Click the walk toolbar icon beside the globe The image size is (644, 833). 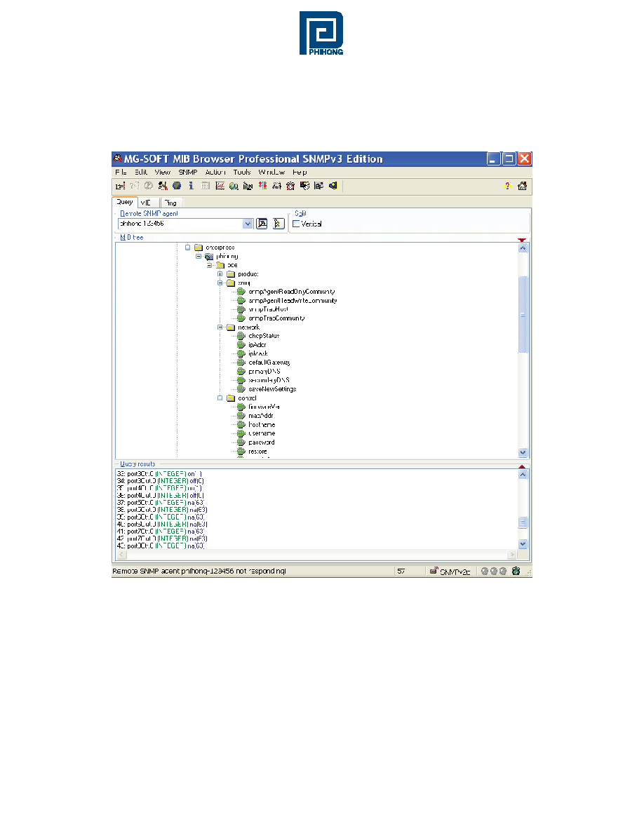click(163, 185)
